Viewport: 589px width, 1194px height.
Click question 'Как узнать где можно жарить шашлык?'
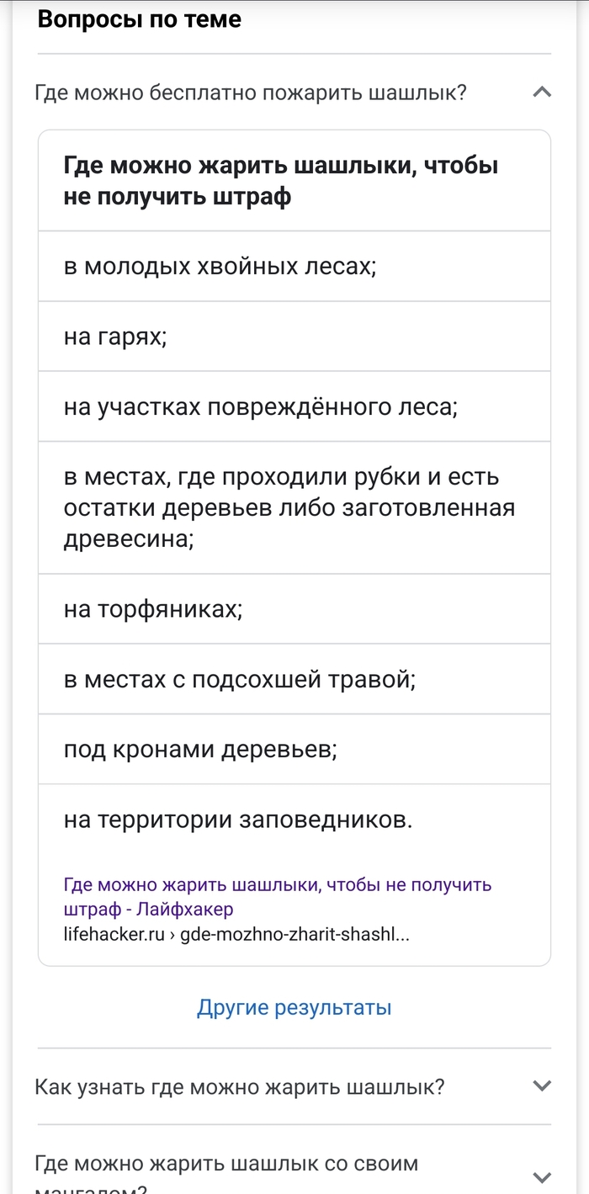(x=240, y=1087)
